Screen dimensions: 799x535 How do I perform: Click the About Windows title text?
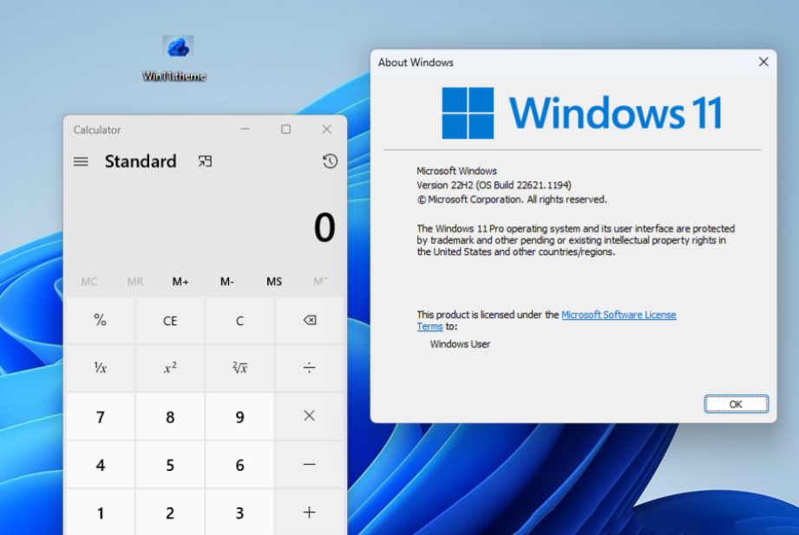tap(416, 62)
